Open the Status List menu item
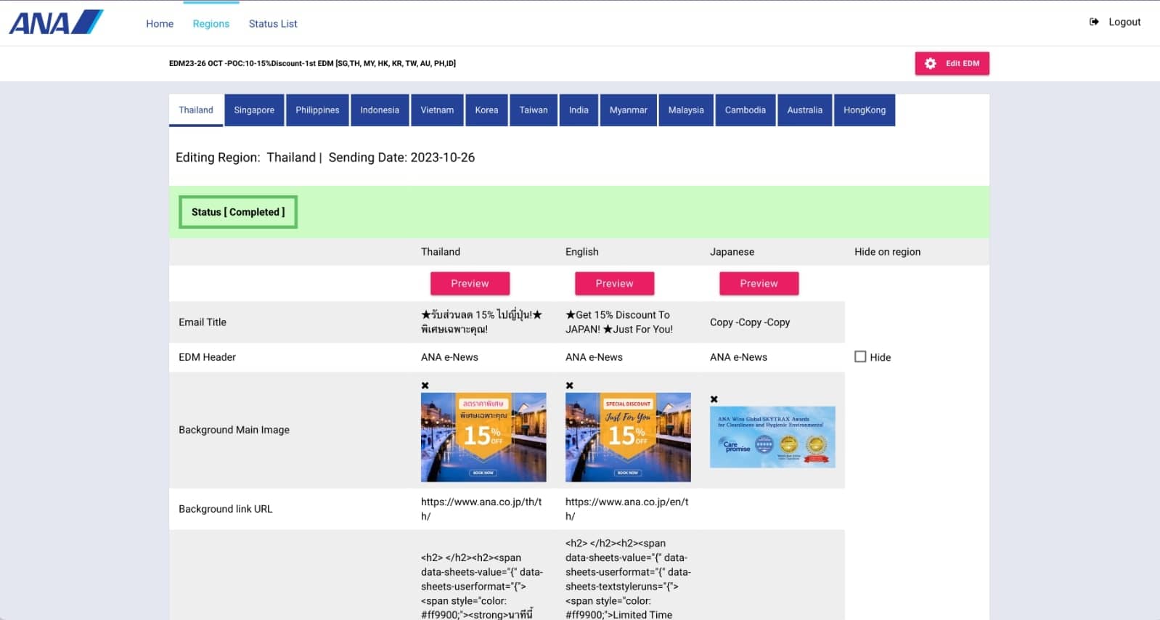Screen dimensions: 1160x620 273,23
